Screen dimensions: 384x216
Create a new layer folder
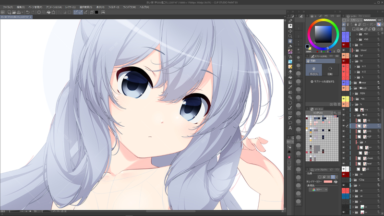point(361,29)
